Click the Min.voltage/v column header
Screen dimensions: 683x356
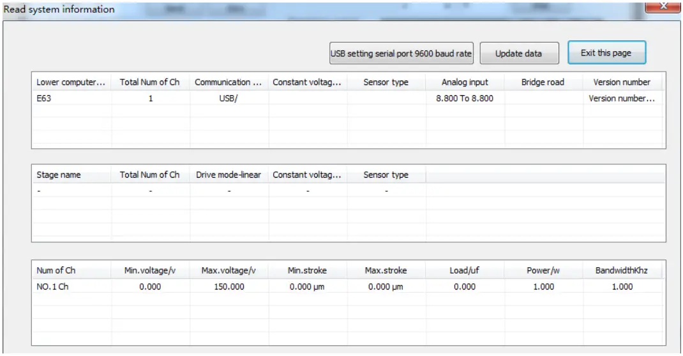150,270
